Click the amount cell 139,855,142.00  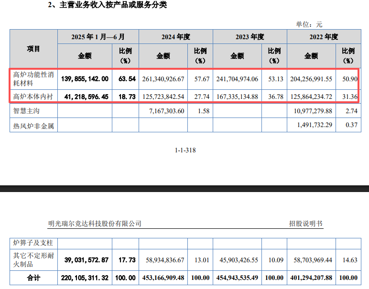tap(85, 78)
